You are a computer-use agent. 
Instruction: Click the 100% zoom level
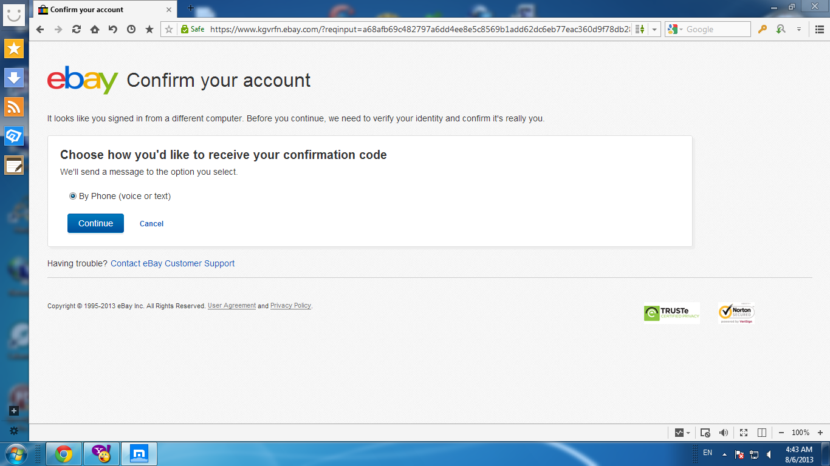pos(800,433)
